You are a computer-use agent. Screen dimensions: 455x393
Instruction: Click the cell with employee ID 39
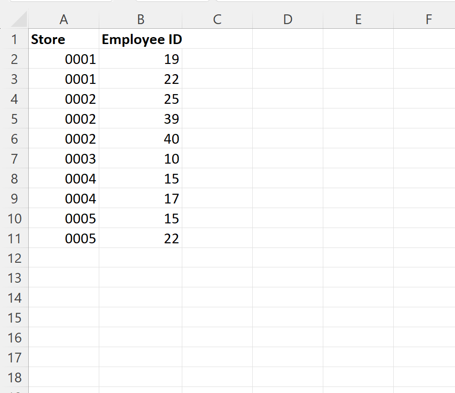click(x=140, y=119)
